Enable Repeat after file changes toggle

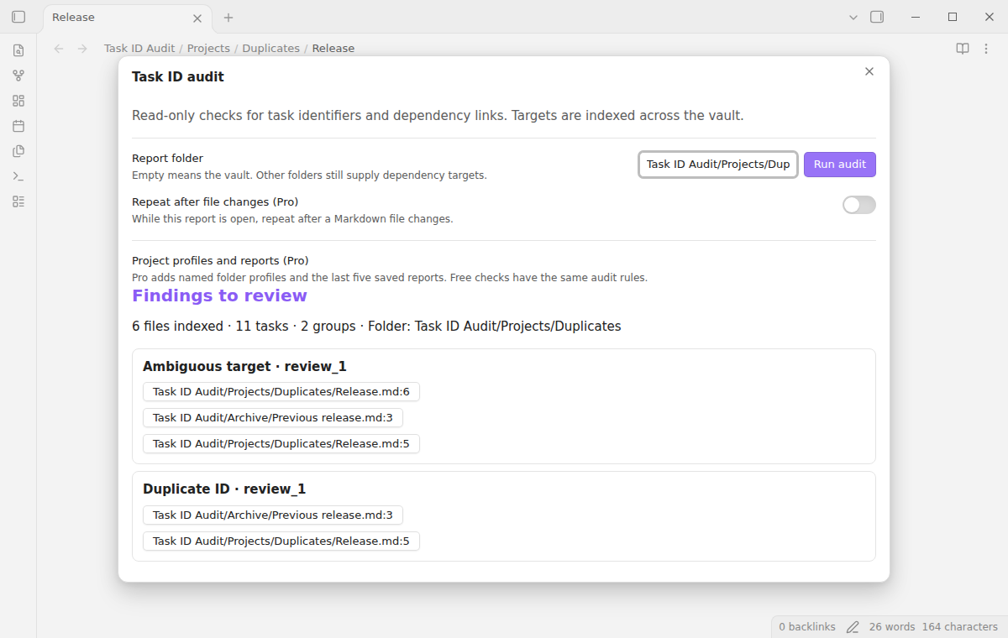click(859, 205)
